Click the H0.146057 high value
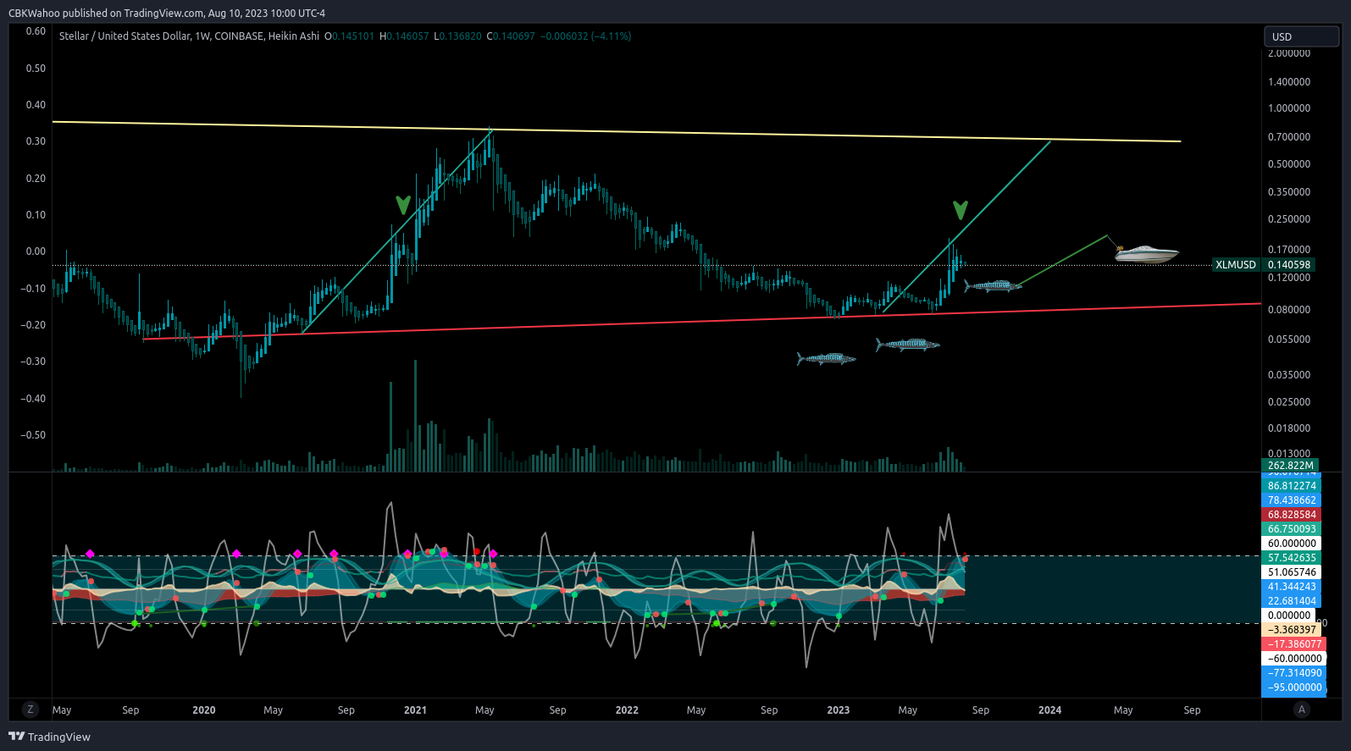This screenshot has height=751, width=1351. pyautogui.click(x=404, y=36)
